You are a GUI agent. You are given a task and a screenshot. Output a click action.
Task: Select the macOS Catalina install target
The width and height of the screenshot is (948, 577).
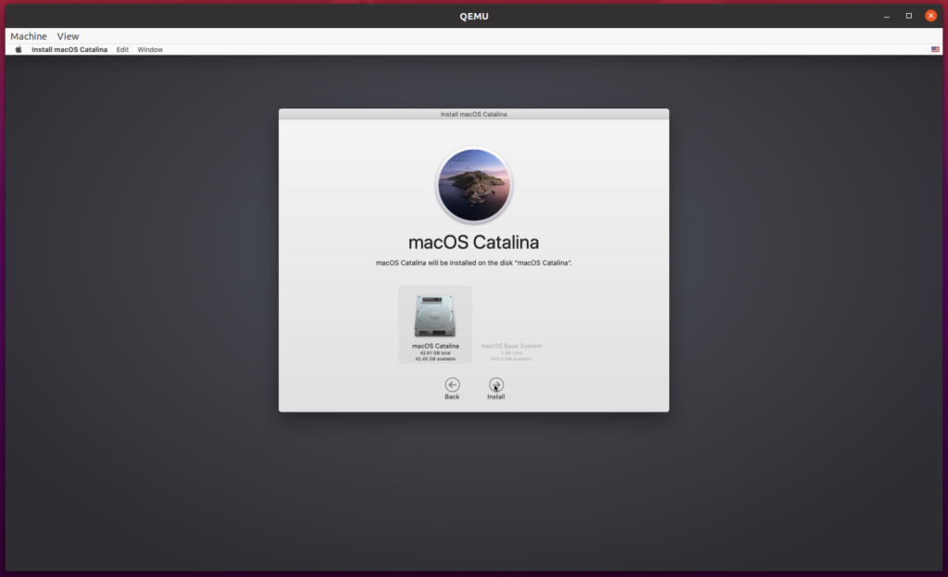tap(436, 324)
